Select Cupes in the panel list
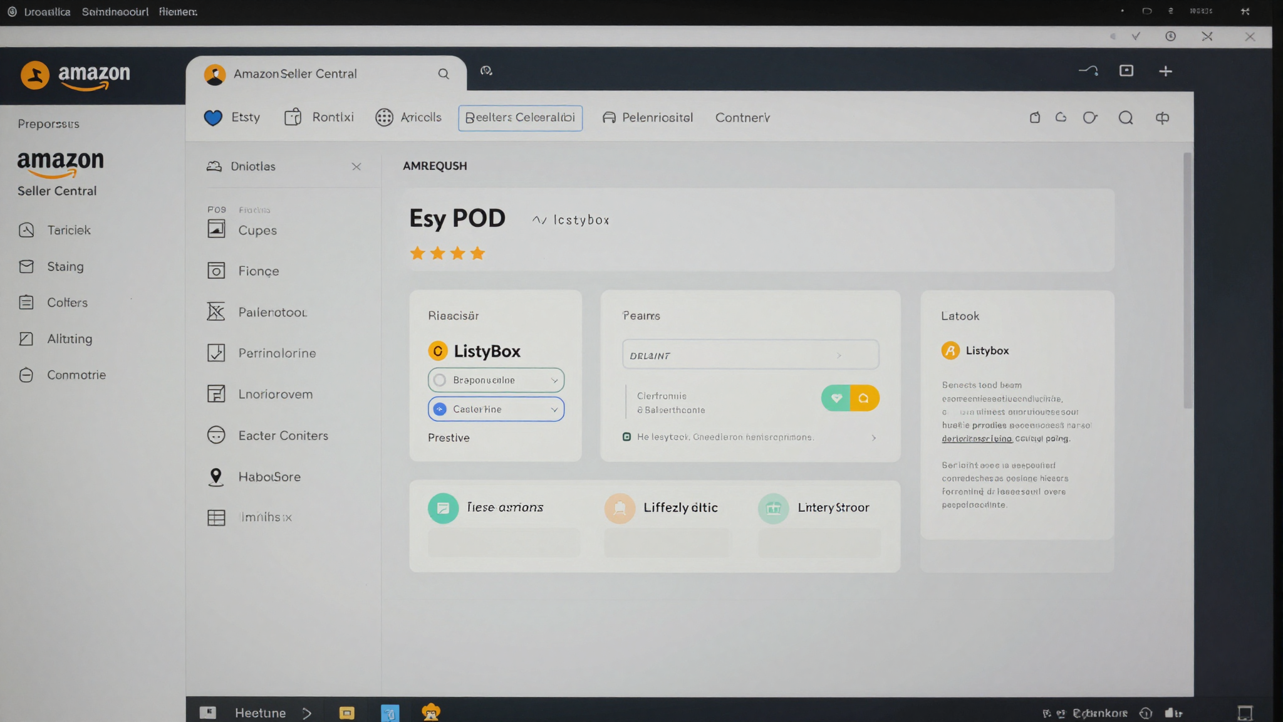The width and height of the screenshot is (1283, 722). [x=242, y=230]
